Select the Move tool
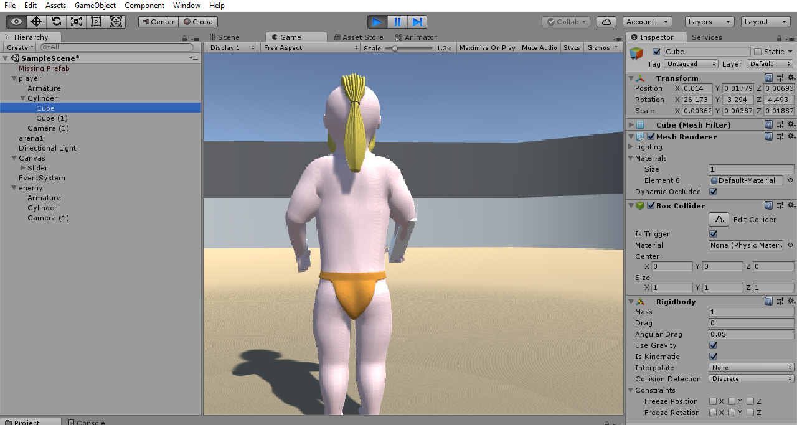This screenshot has width=797, height=425. pyautogui.click(x=37, y=21)
